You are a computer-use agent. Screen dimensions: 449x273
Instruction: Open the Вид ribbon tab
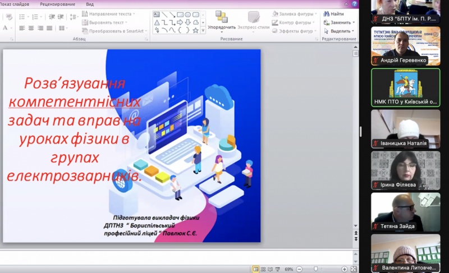coord(90,3)
